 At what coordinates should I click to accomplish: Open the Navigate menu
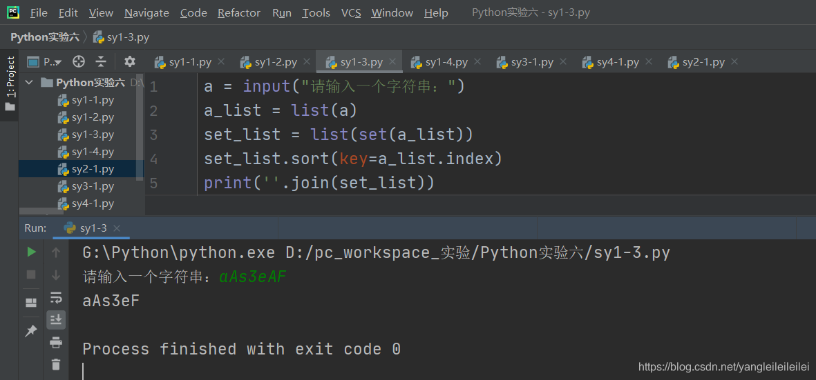coord(146,13)
